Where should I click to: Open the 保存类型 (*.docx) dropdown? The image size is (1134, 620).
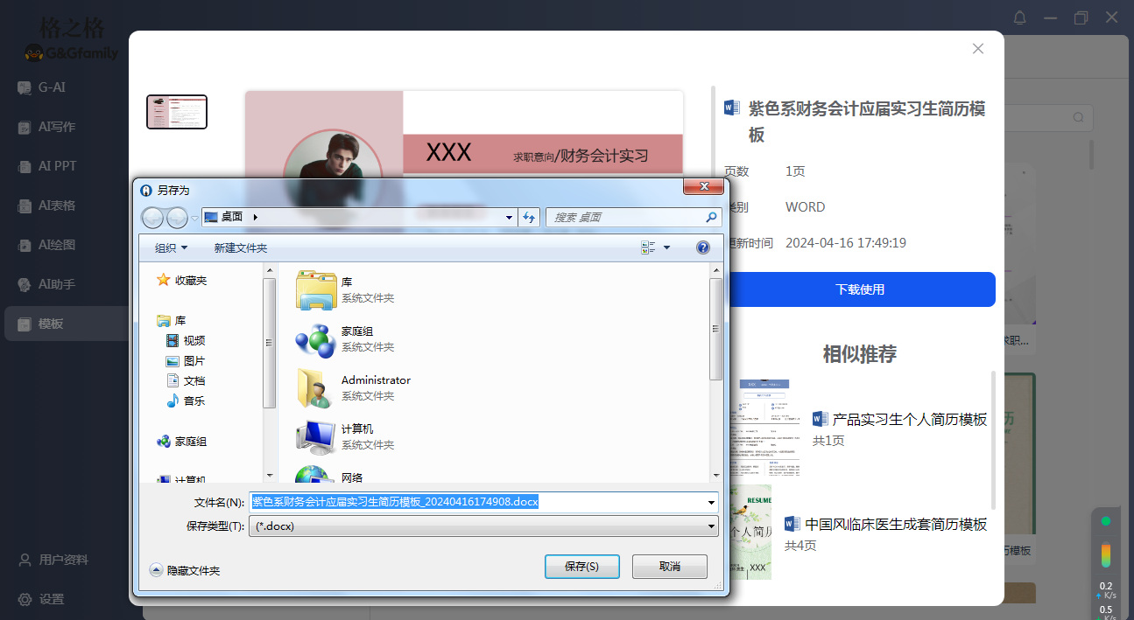pyautogui.click(x=483, y=526)
